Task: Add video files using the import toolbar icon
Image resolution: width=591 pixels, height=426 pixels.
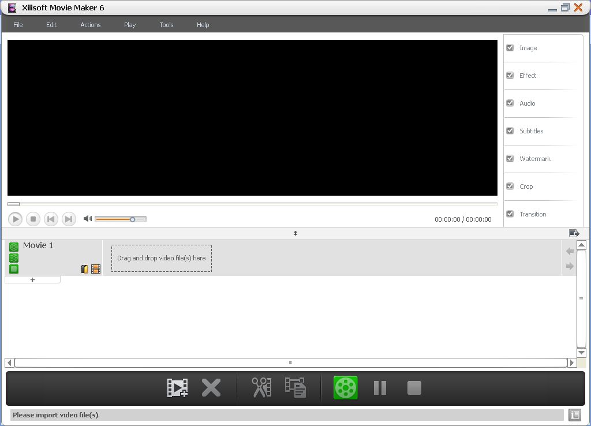Action: pyautogui.click(x=177, y=387)
